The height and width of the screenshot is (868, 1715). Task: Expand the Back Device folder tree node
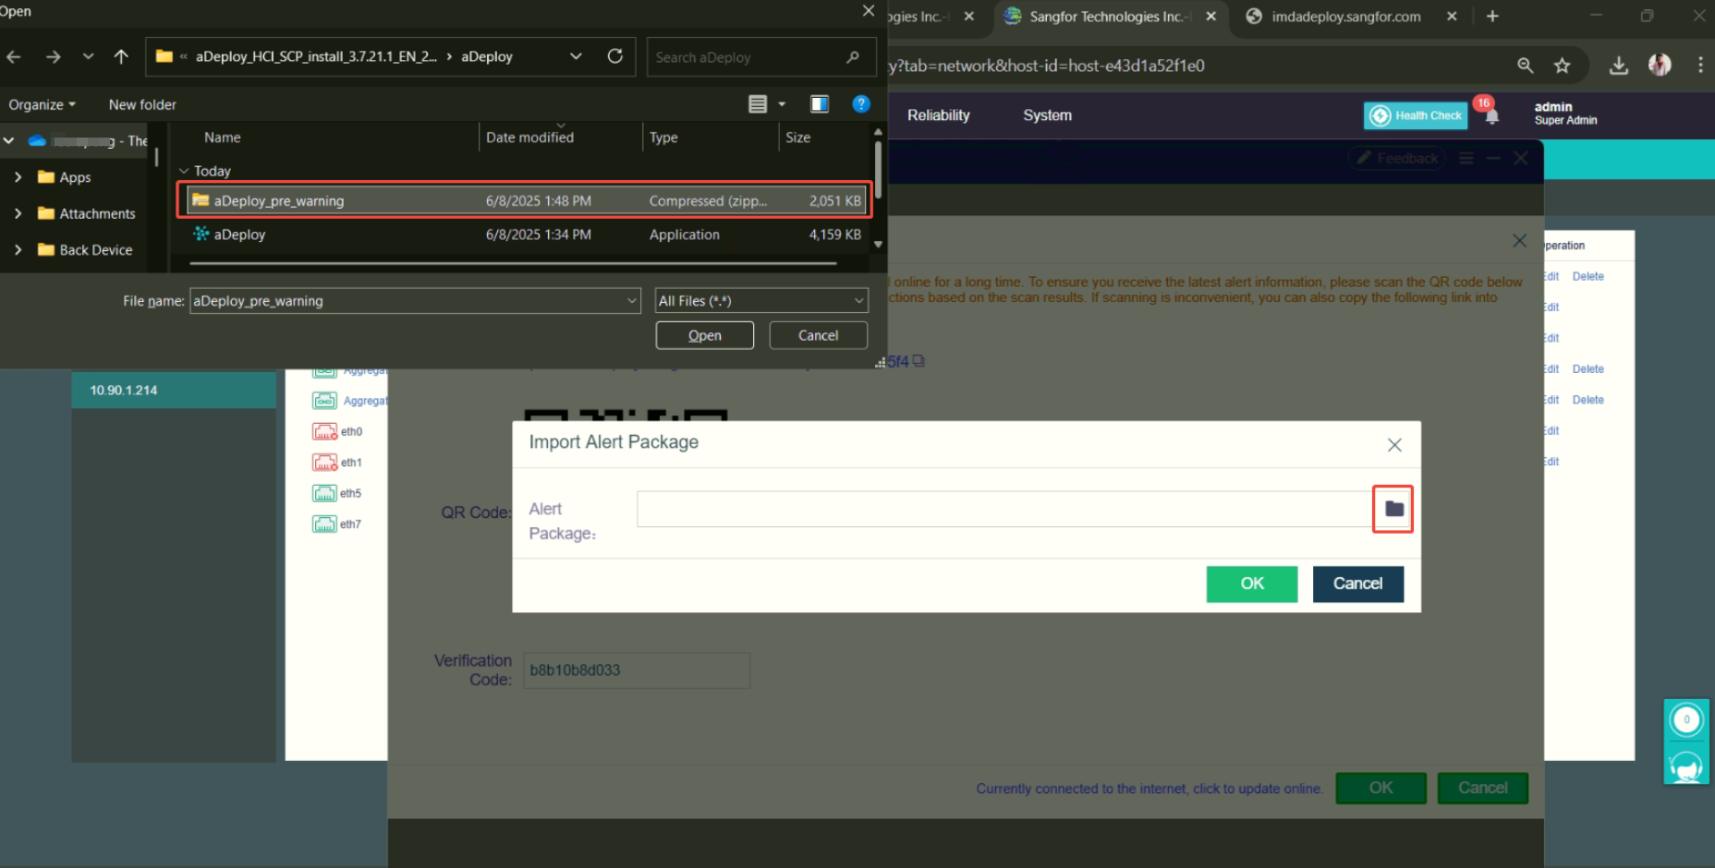click(x=18, y=249)
